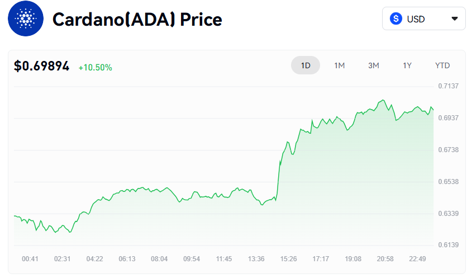Expand the currency selector arrow
This screenshot has width=467, height=278.
coord(454,19)
